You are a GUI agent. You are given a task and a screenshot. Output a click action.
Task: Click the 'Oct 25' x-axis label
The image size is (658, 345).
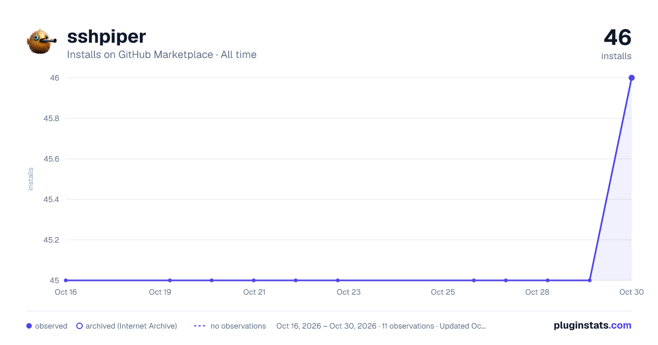[443, 292]
